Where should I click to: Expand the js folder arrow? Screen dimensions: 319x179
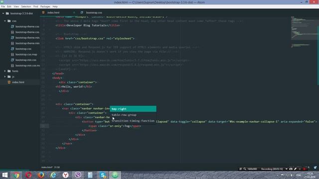click(x=5, y=77)
